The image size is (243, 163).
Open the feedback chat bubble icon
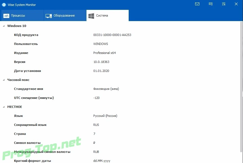(210, 4)
